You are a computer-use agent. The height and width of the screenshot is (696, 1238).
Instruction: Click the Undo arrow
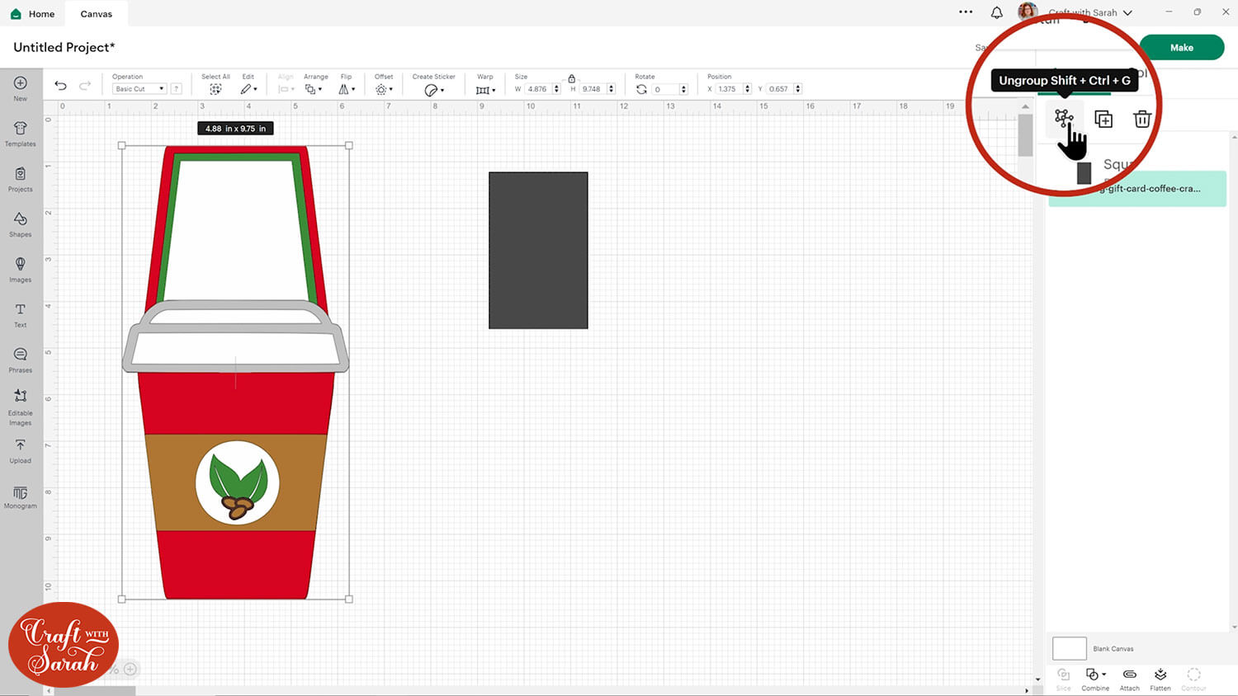pyautogui.click(x=60, y=86)
